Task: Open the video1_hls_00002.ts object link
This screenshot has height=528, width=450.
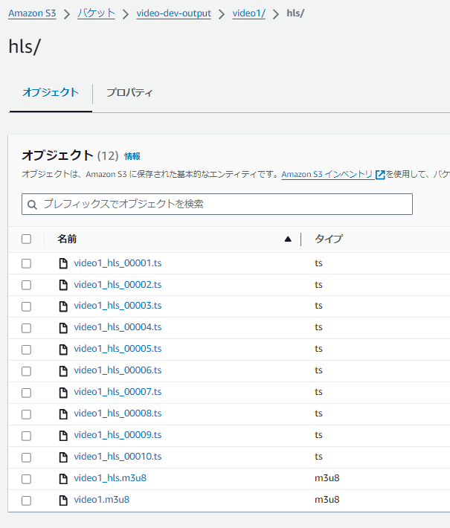Action: [118, 285]
